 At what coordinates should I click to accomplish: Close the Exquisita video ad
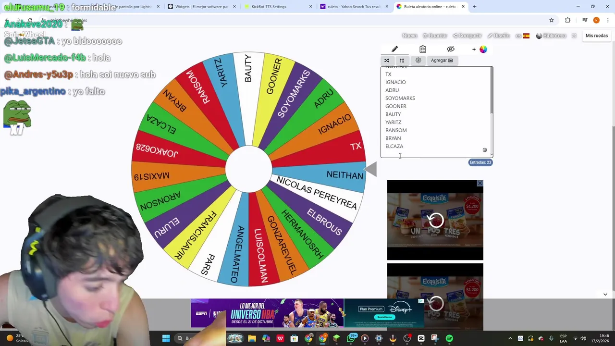[480, 184]
